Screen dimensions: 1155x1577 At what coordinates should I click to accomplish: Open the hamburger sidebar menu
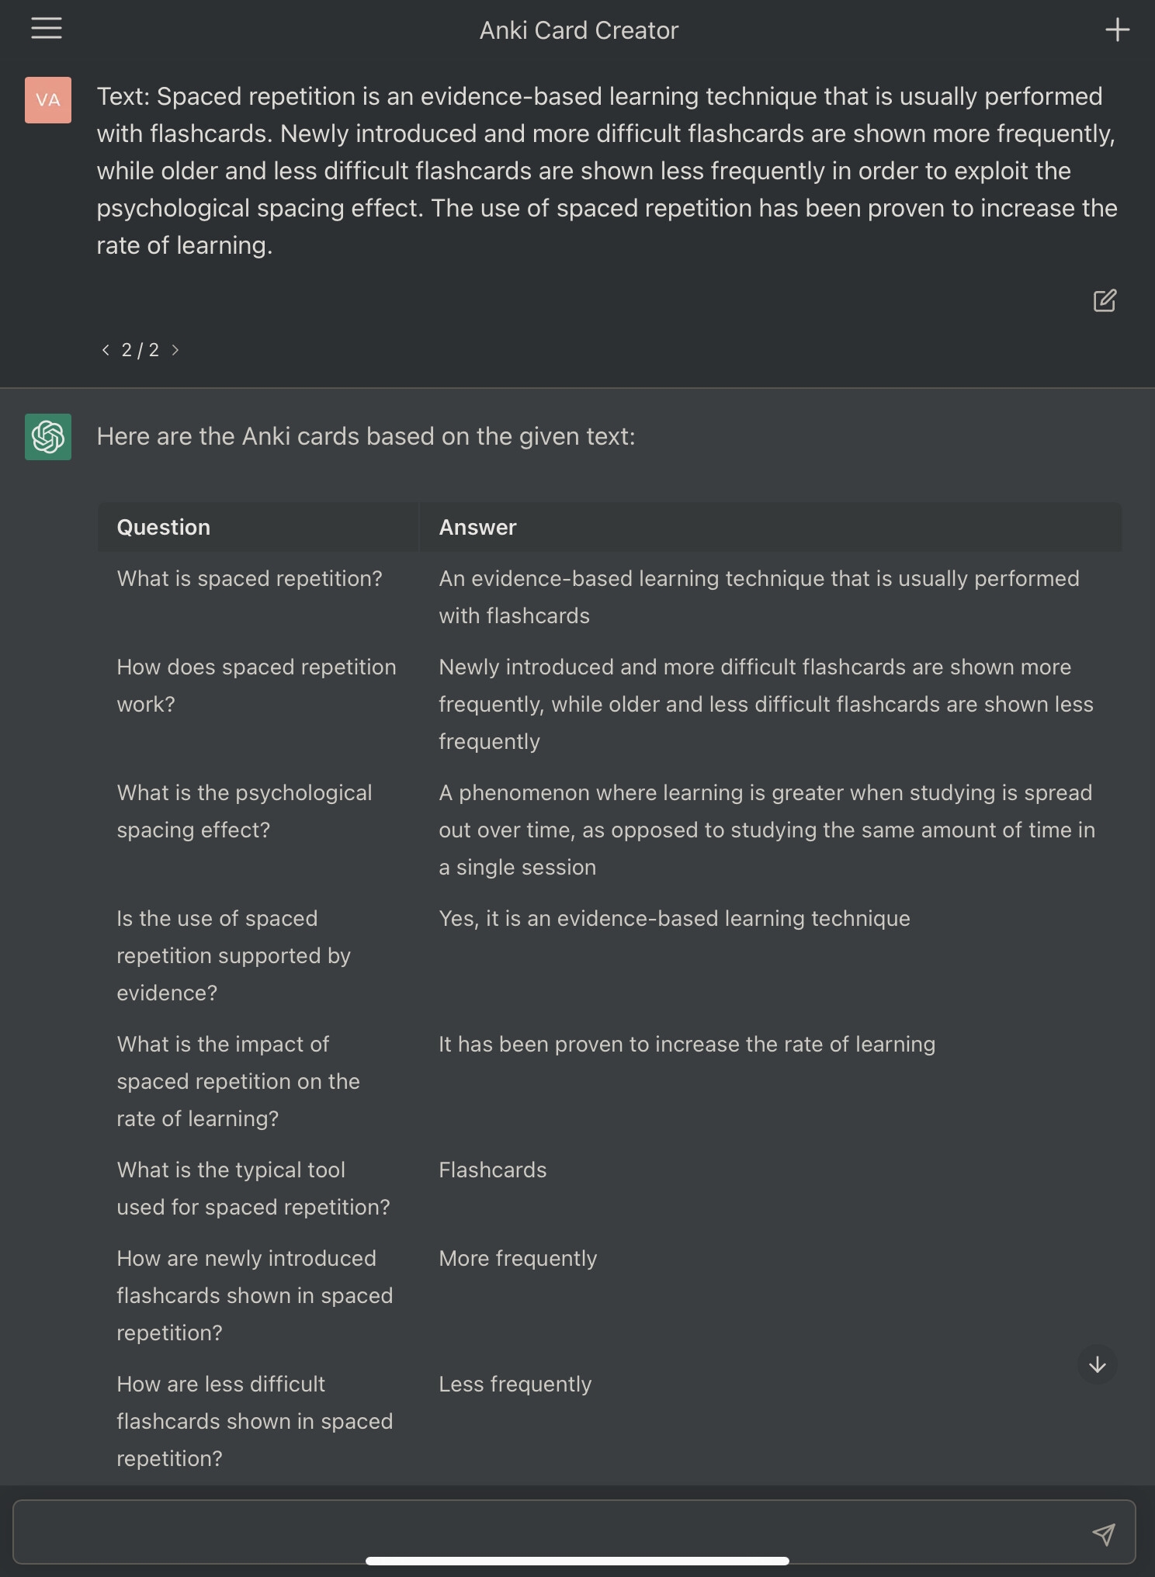[47, 29]
